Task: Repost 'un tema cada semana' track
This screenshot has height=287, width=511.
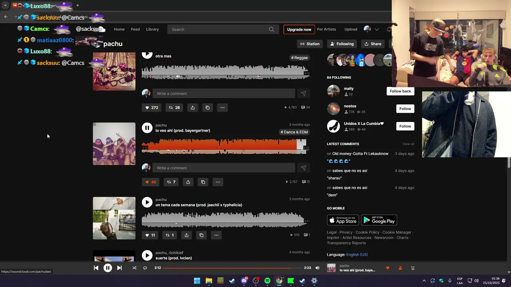Action: tap(169, 235)
